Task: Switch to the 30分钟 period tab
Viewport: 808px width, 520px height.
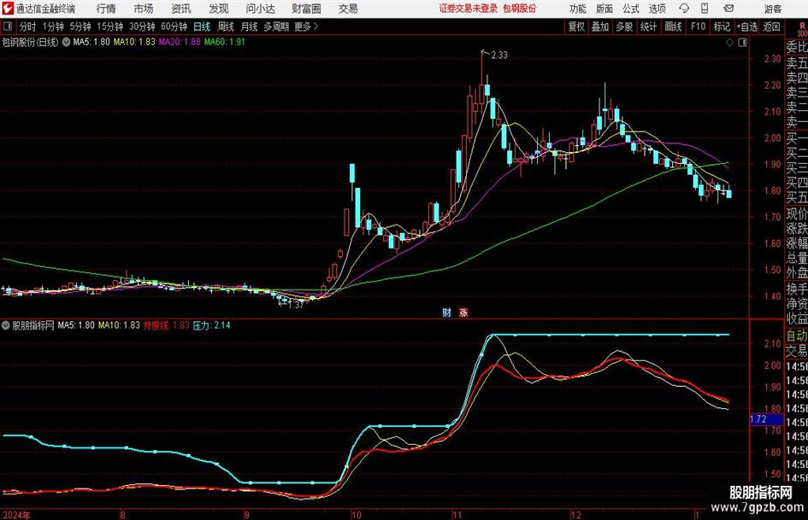Action: pyautogui.click(x=142, y=26)
